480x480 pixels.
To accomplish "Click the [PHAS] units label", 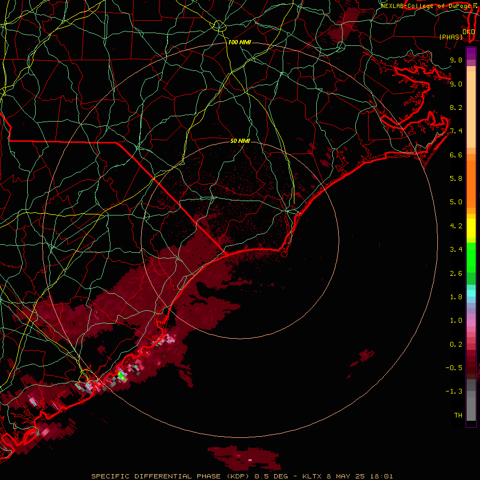I will (451, 37).
